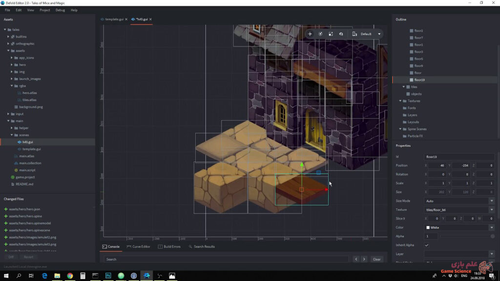The height and width of the screenshot is (281, 500).
Task: Click the Alpha slider track
Action: 467,237
